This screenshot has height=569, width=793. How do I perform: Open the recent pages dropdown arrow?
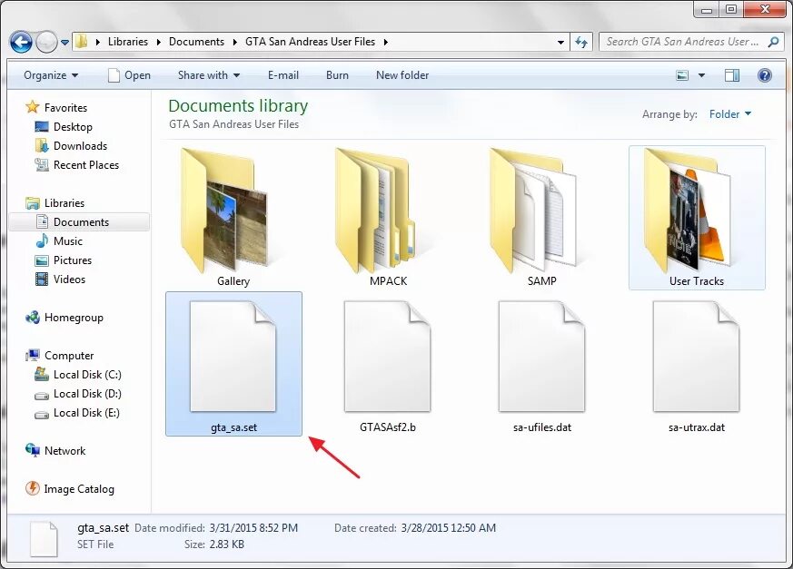point(64,43)
